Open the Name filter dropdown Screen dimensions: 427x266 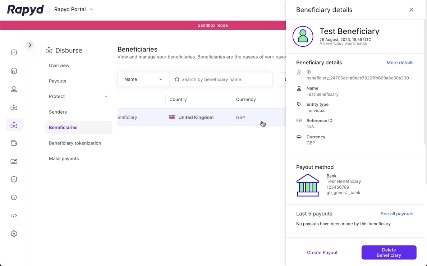(x=143, y=79)
